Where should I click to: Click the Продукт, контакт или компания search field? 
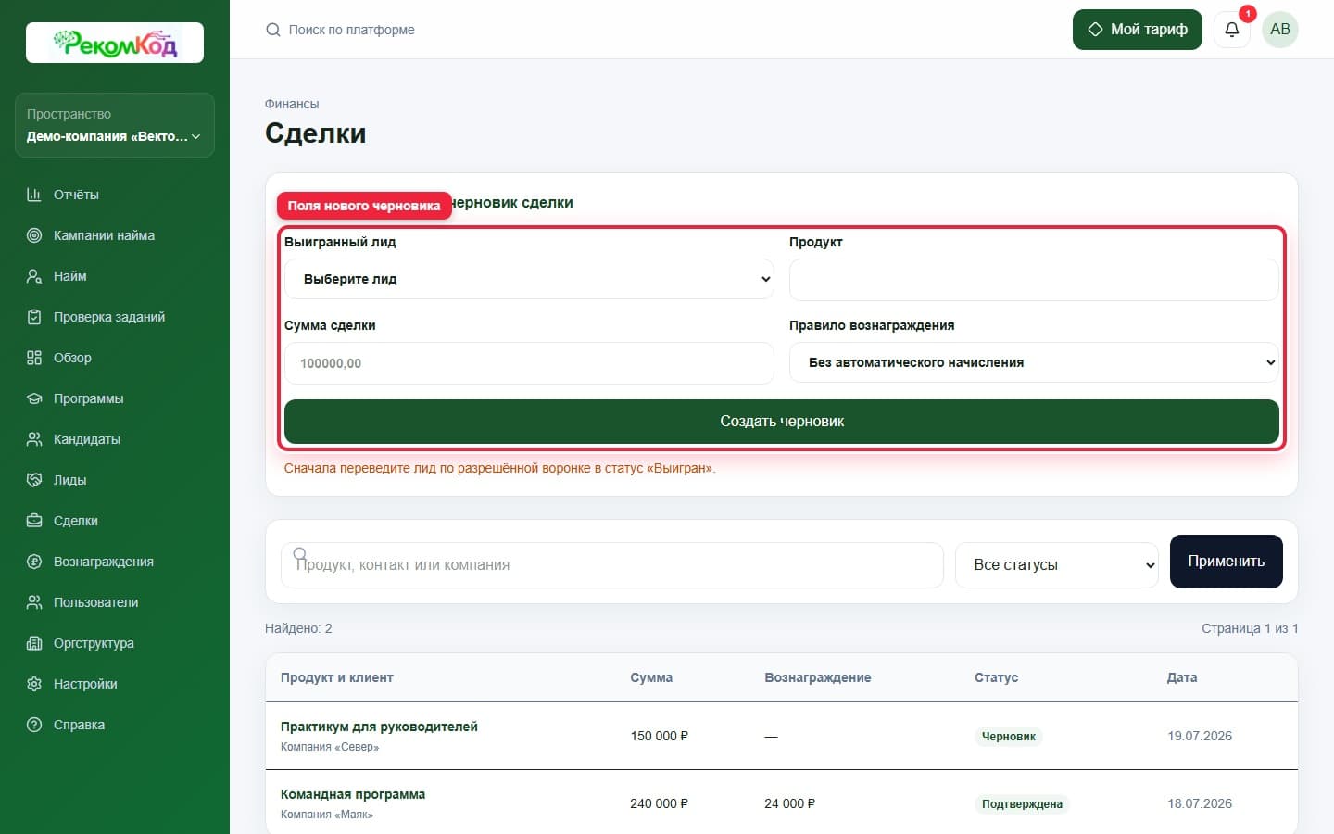tap(611, 565)
